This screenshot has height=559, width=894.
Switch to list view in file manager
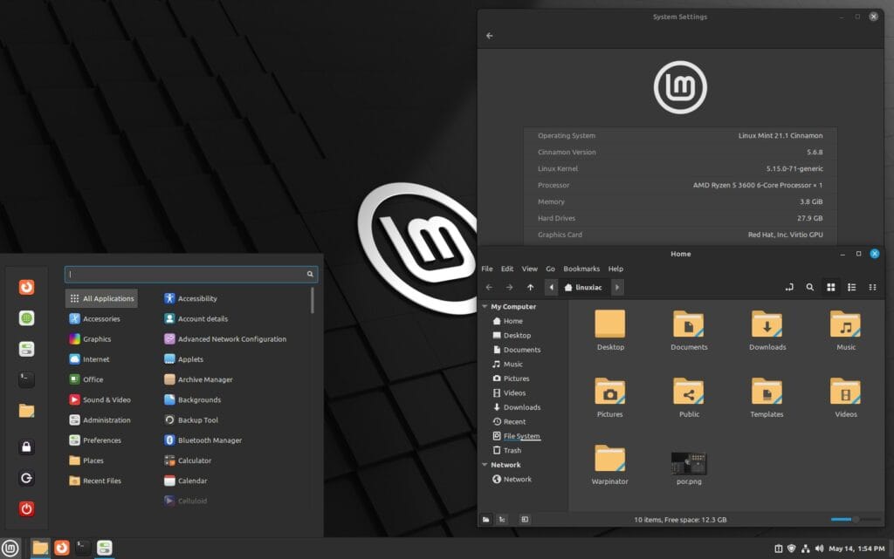coord(852,287)
